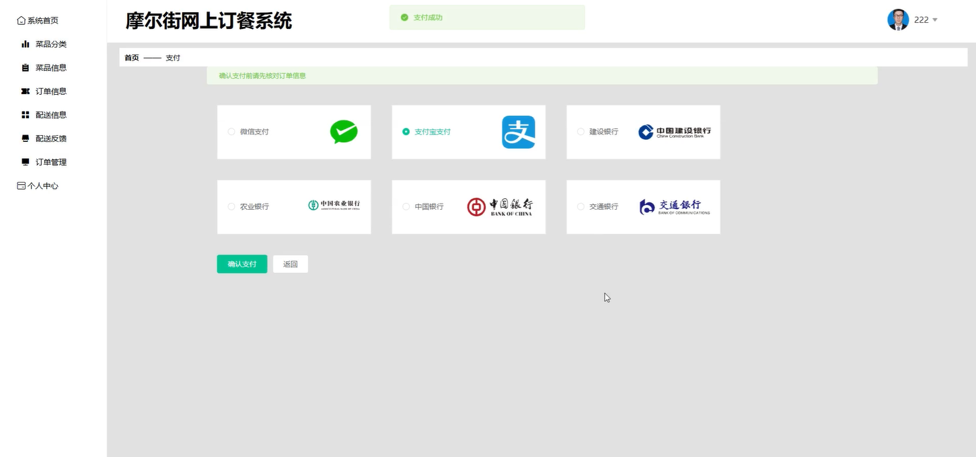The width and height of the screenshot is (976, 457).
Task: Click the 系统首页 home icon in sidebar
Action: [20, 20]
